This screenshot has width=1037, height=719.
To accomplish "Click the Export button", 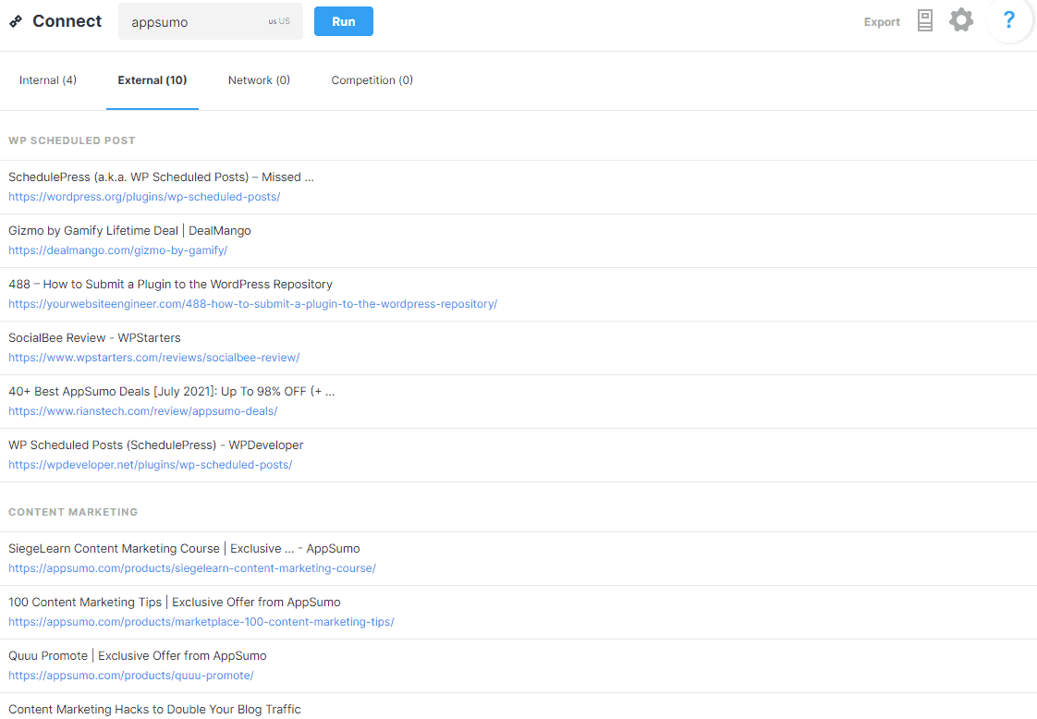I will pyautogui.click(x=882, y=22).
